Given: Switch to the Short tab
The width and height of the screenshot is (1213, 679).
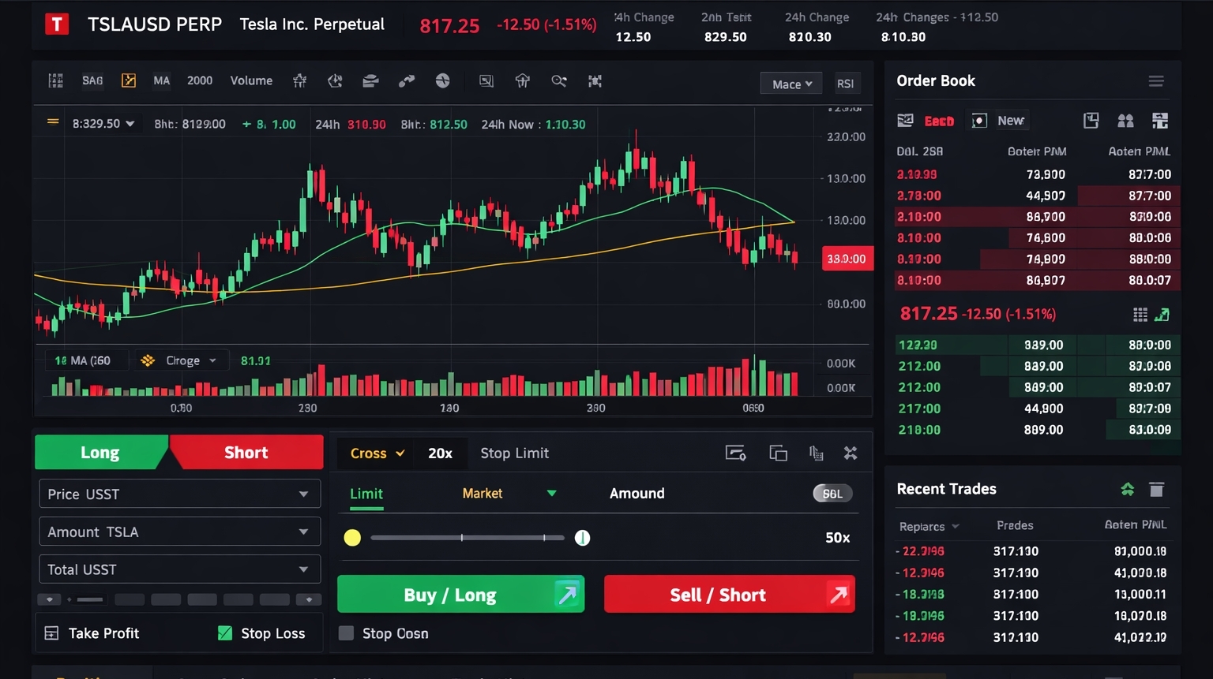Looking at the screenshot, I should pyautogui.click(x=246, y=453).
